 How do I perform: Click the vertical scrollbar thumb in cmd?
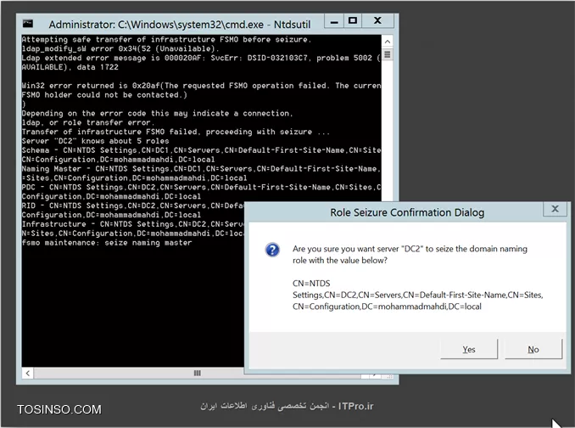click(x=388, y=55)
